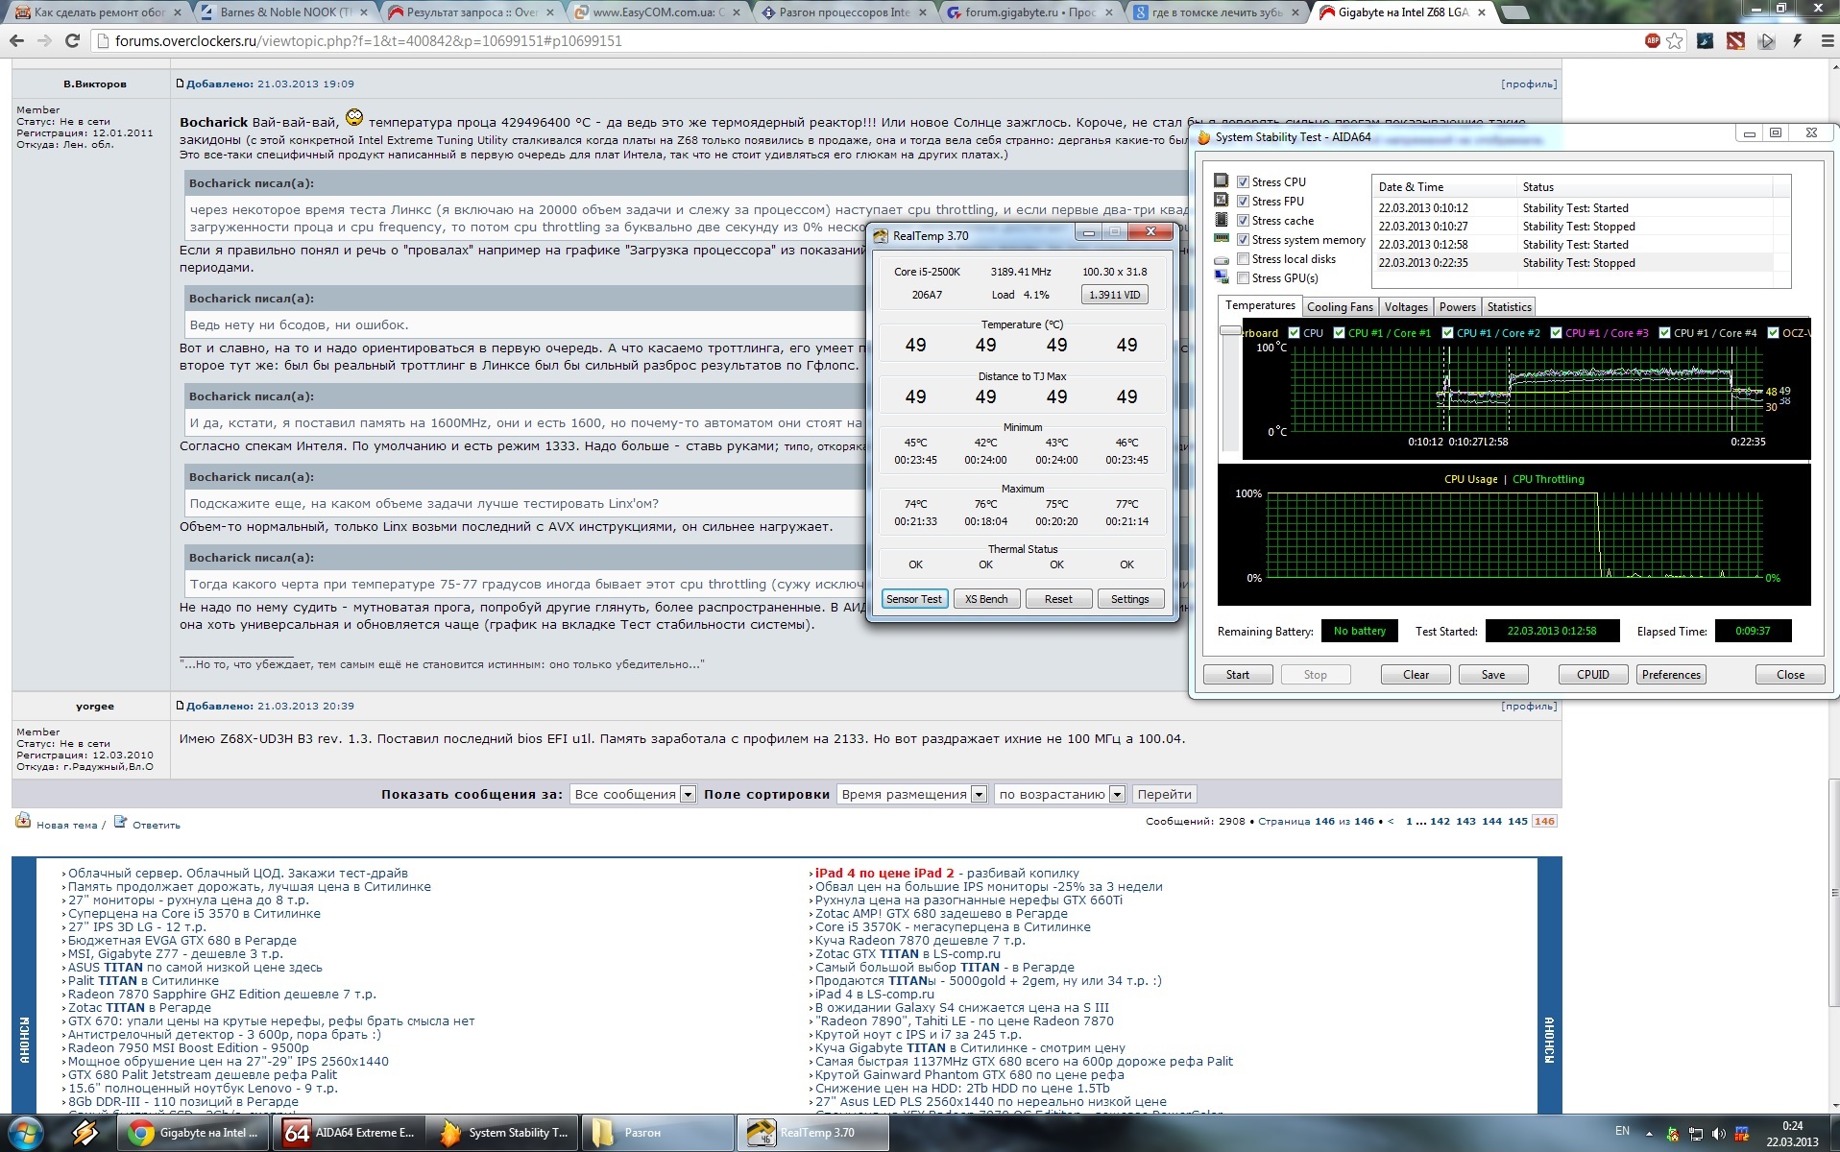This screenshot has height=1152, width=1840.
Task: Click the network icon in the system tray
Action: point(1695,1133)
